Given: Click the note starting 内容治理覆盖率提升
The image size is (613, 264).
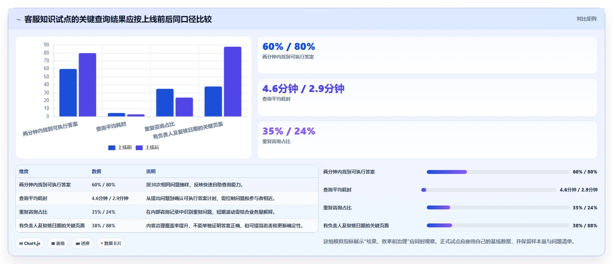Looking at the screenshot, I should tap(226, 226).
